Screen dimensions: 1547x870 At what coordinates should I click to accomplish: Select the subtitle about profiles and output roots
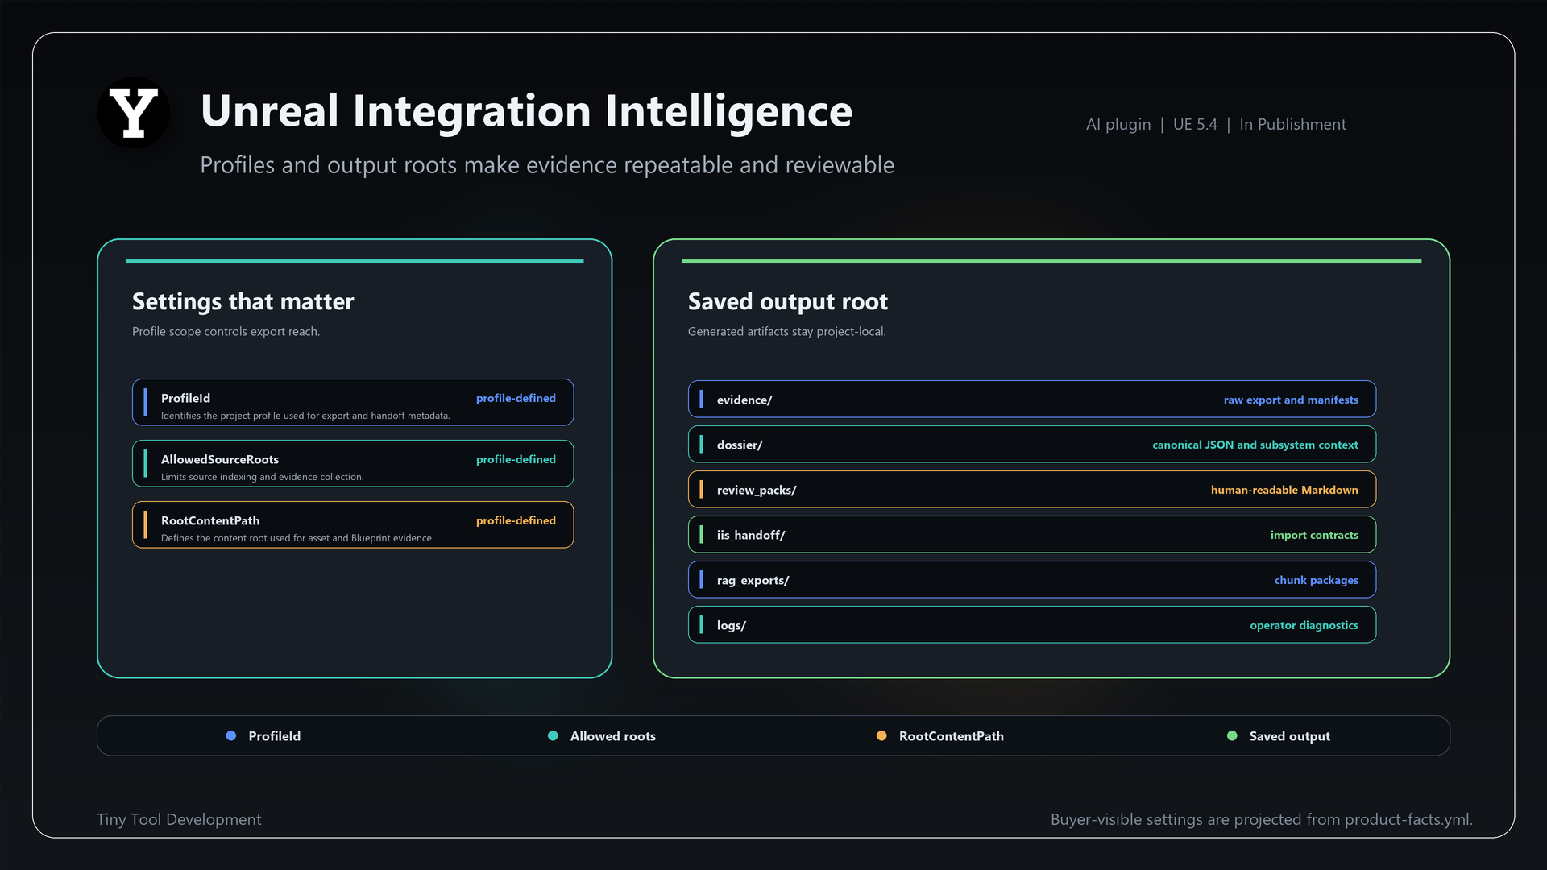pos(547,164)
